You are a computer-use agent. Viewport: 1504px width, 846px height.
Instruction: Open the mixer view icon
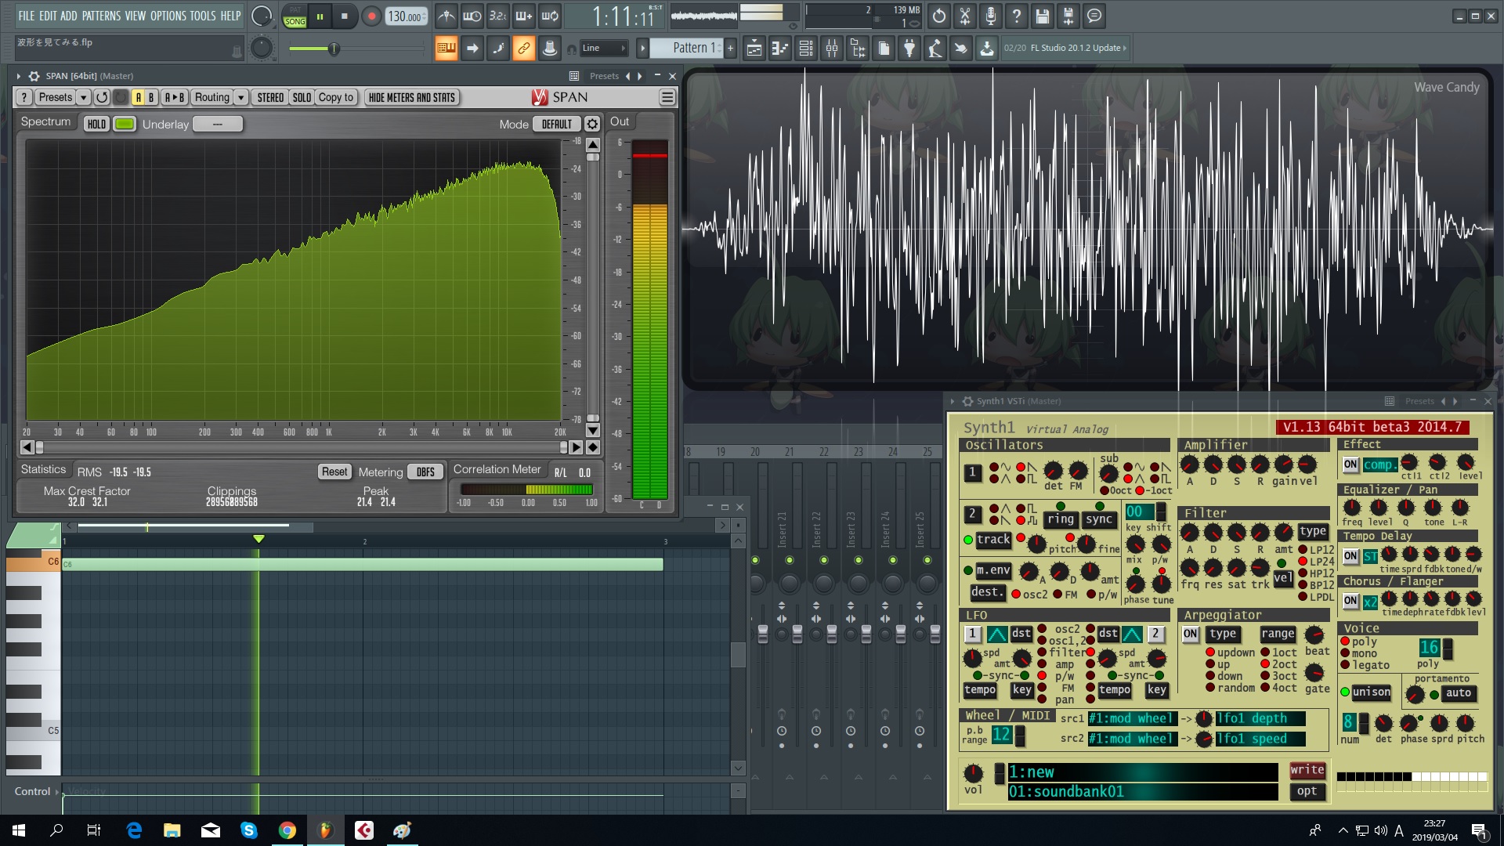tap(832, 49)
